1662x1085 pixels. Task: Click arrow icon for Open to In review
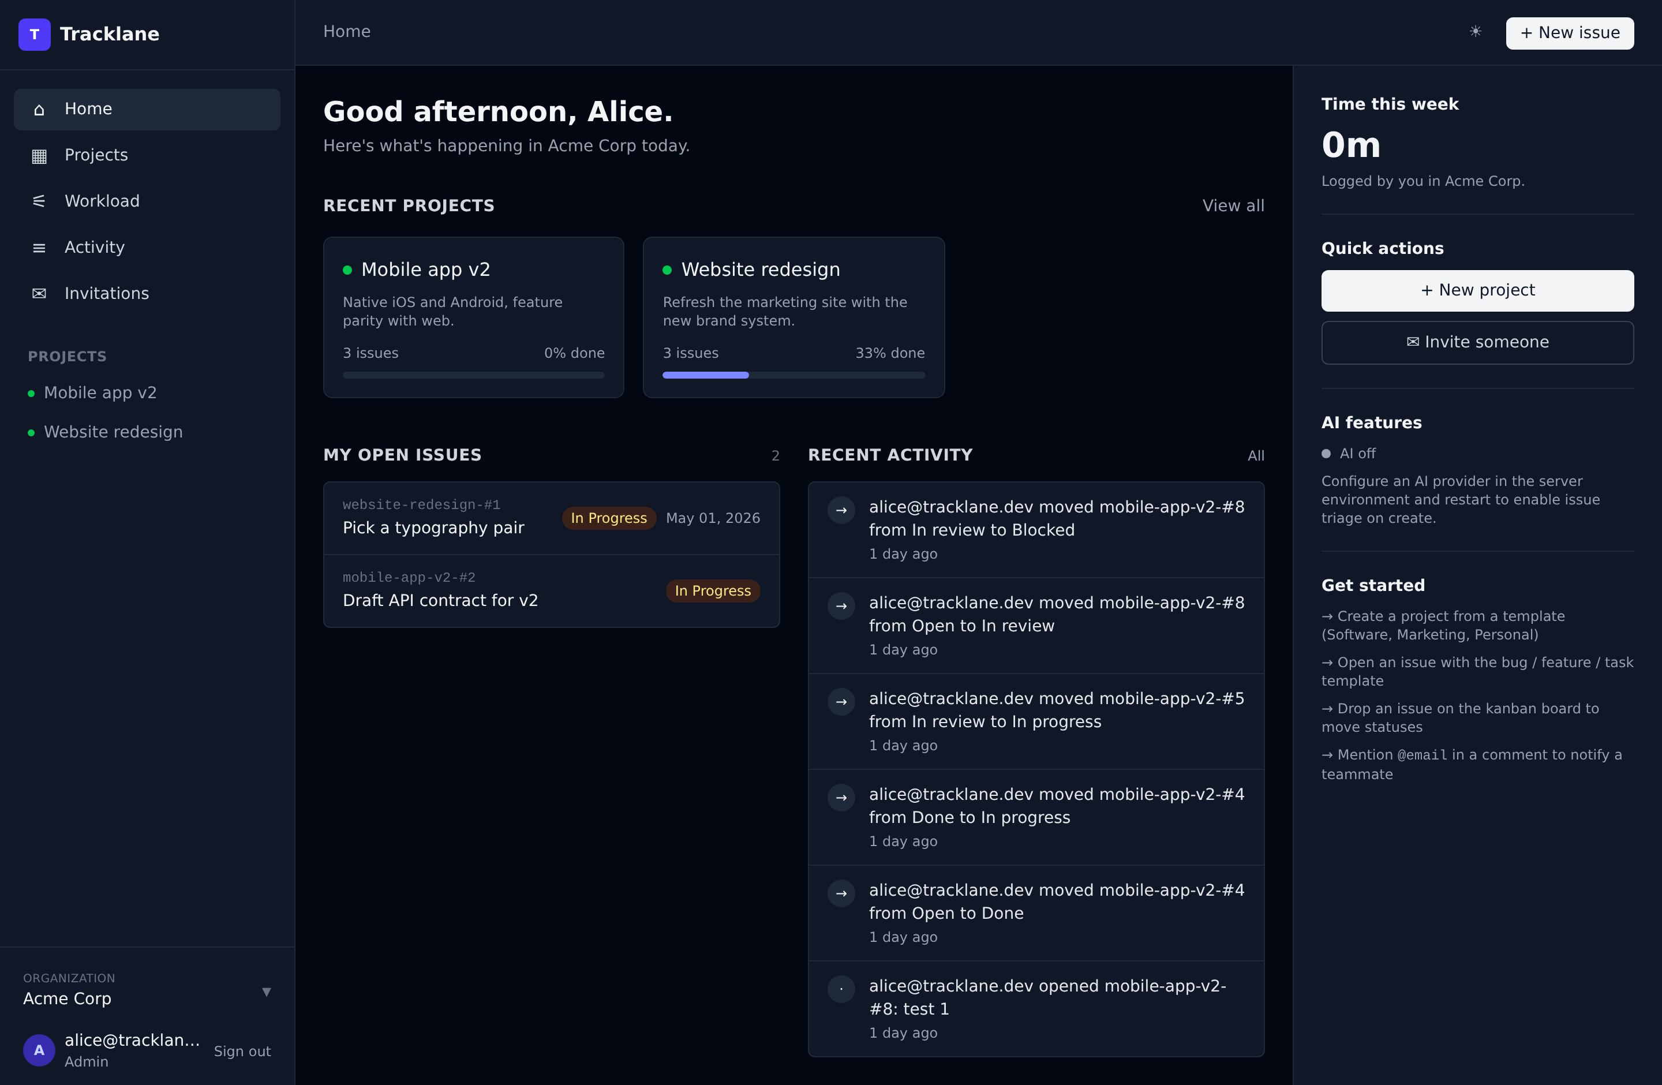(x=841, y=605)
